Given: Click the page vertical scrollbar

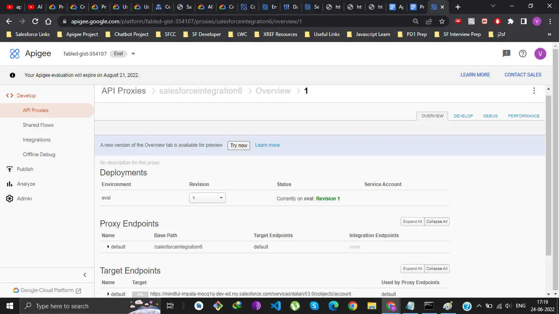Looking at the screenshot, I should coord(549,176).
